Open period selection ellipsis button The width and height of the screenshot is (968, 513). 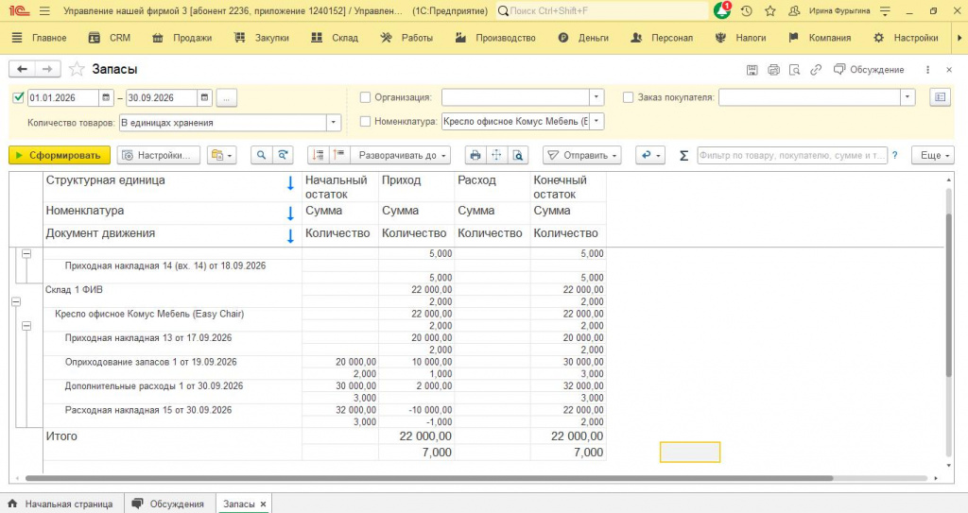[227, 97]
